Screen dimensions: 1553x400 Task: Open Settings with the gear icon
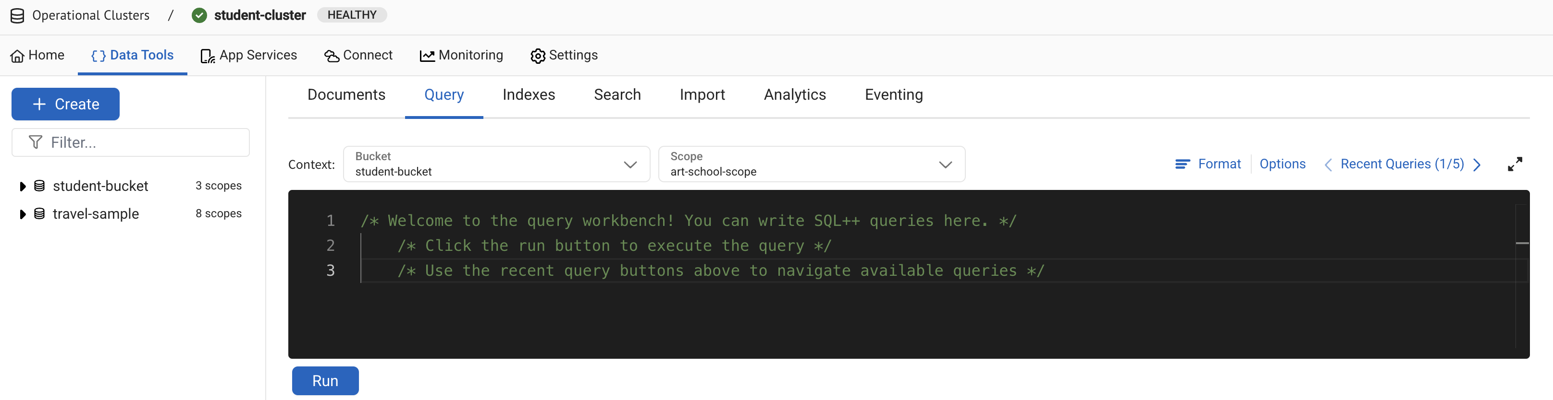(x=537, y=56)
